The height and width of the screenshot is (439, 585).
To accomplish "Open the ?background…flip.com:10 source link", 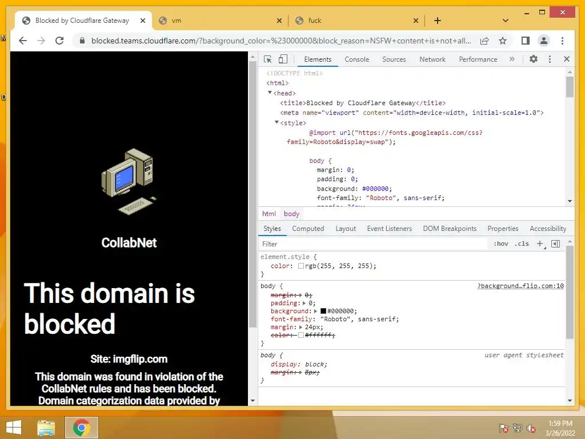I will [x=520, y=286].
